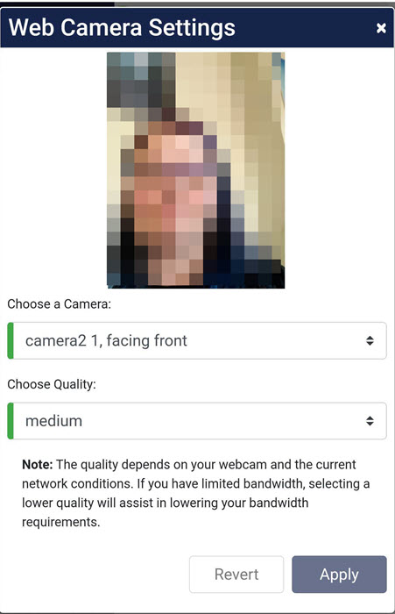Click the dark blue dialog header bar
Image resolution: width=395 pixels, height=614 pixels.
[x=197, y=28]
